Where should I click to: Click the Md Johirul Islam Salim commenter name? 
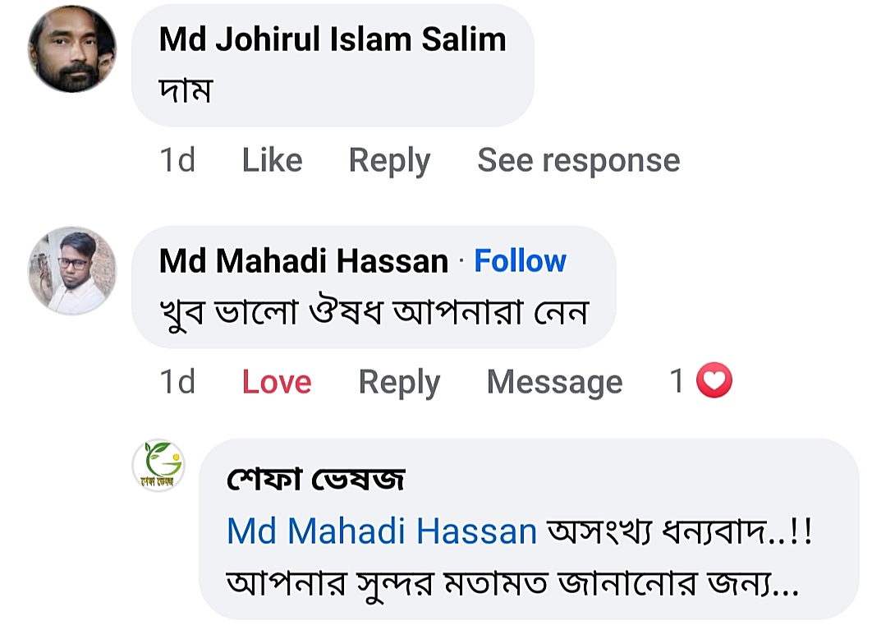pos(333,39)
